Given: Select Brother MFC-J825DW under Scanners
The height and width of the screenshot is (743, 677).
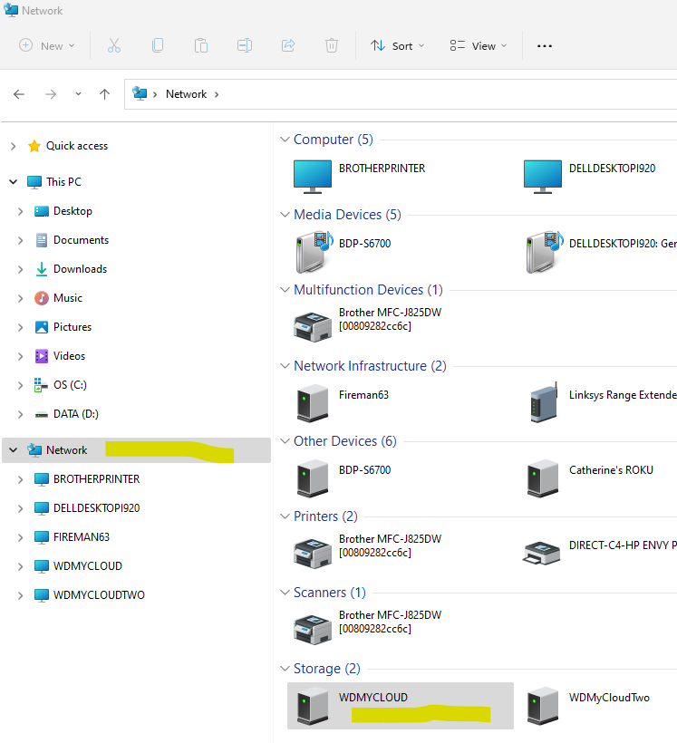Looking at the screenshot, I should click(x=313, y=629).
